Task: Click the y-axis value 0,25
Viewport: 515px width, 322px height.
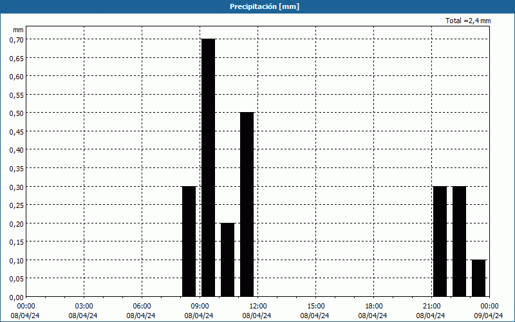Action: click(17, 205)
